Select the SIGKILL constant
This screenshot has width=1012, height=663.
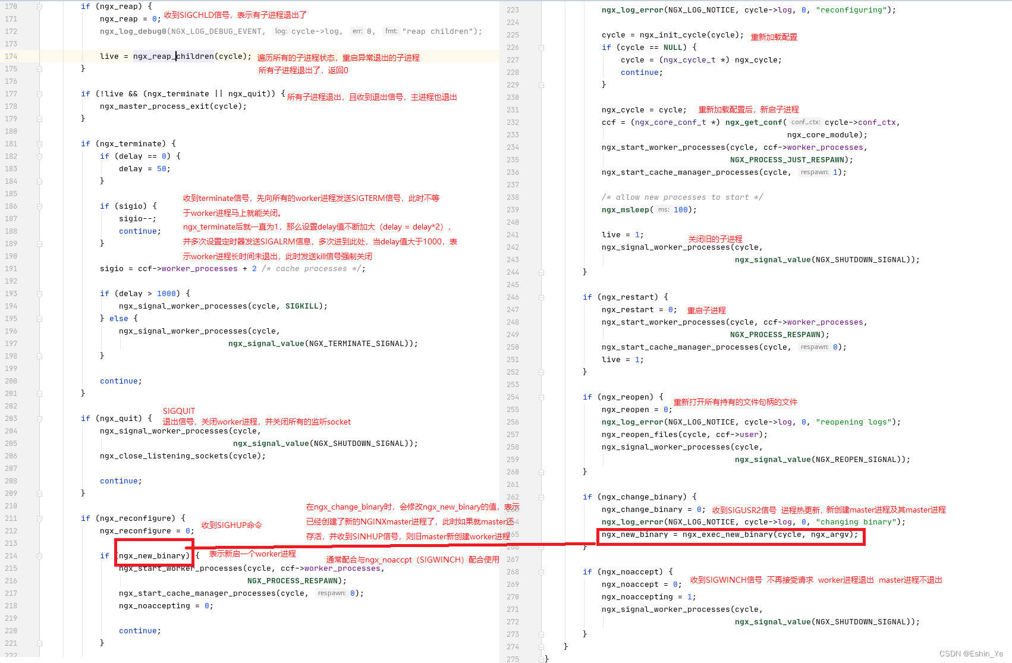(x=301, y=306)
